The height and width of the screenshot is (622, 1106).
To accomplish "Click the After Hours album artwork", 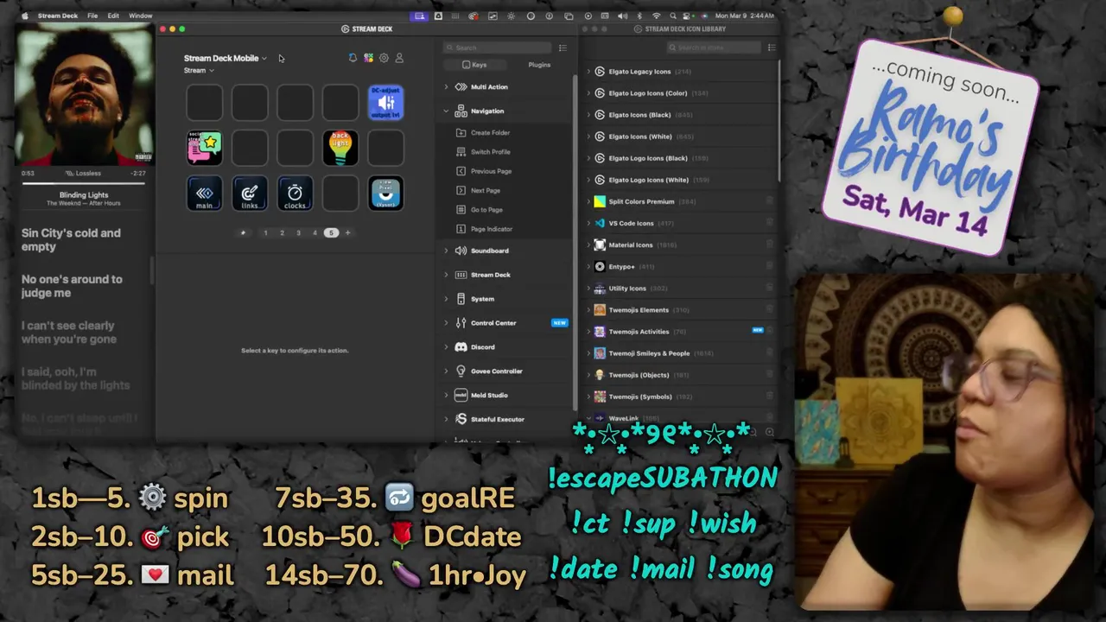I will coord(84,94).
